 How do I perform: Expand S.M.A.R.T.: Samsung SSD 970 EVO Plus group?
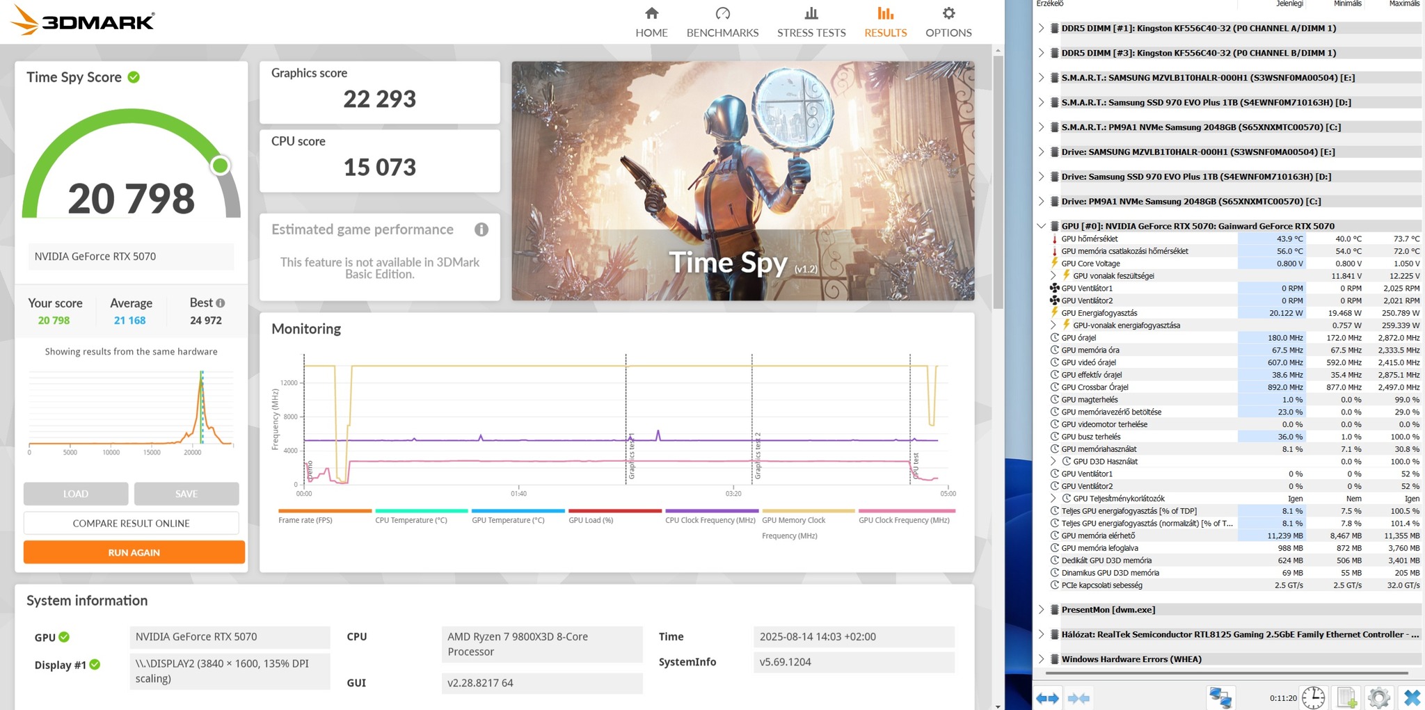[x=1042, y=102]
